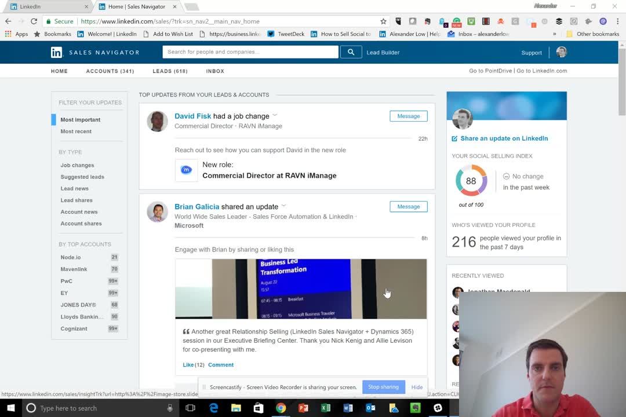Viewport: 626px width, 417px height.
Task: Click the film strip extension icon
Action: click(x=486, y=21)
